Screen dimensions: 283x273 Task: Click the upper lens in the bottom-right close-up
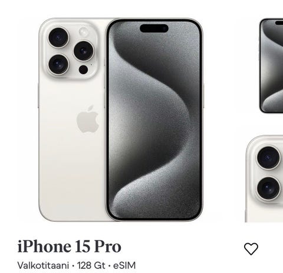tap(268, 158)
